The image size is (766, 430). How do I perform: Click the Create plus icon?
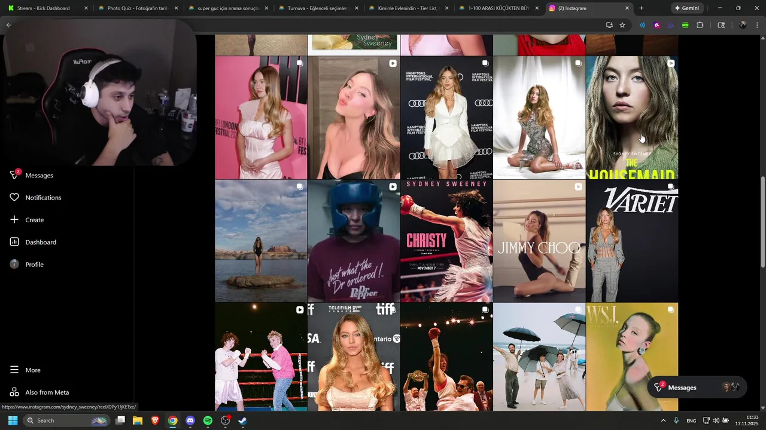[x=14, y=220]
